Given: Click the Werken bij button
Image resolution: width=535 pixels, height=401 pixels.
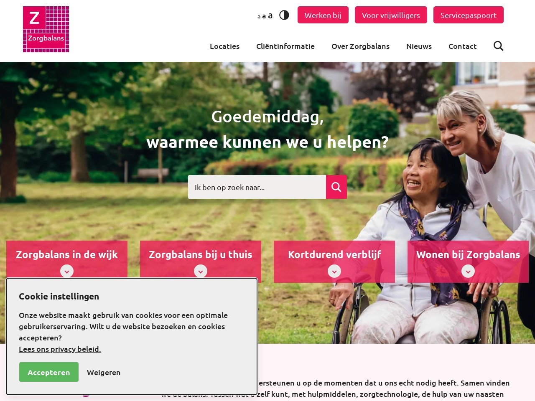Looking at the screenshot, I should tap(323, 15).
